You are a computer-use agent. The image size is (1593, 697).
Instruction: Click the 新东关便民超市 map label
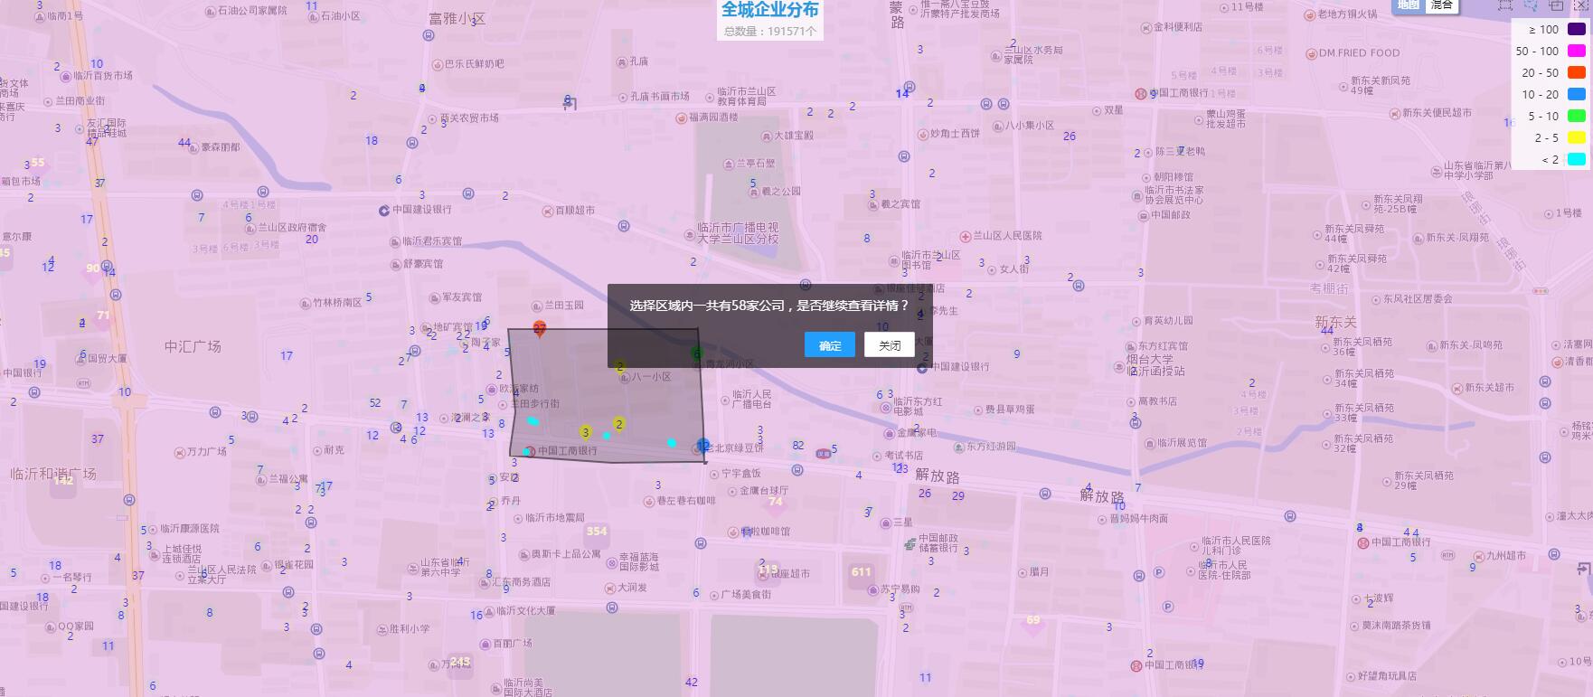[x=1437, y=113]
